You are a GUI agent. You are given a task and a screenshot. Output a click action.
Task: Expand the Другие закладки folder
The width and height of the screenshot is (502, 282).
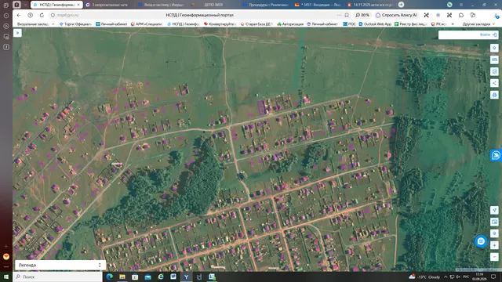coord(478,24)
